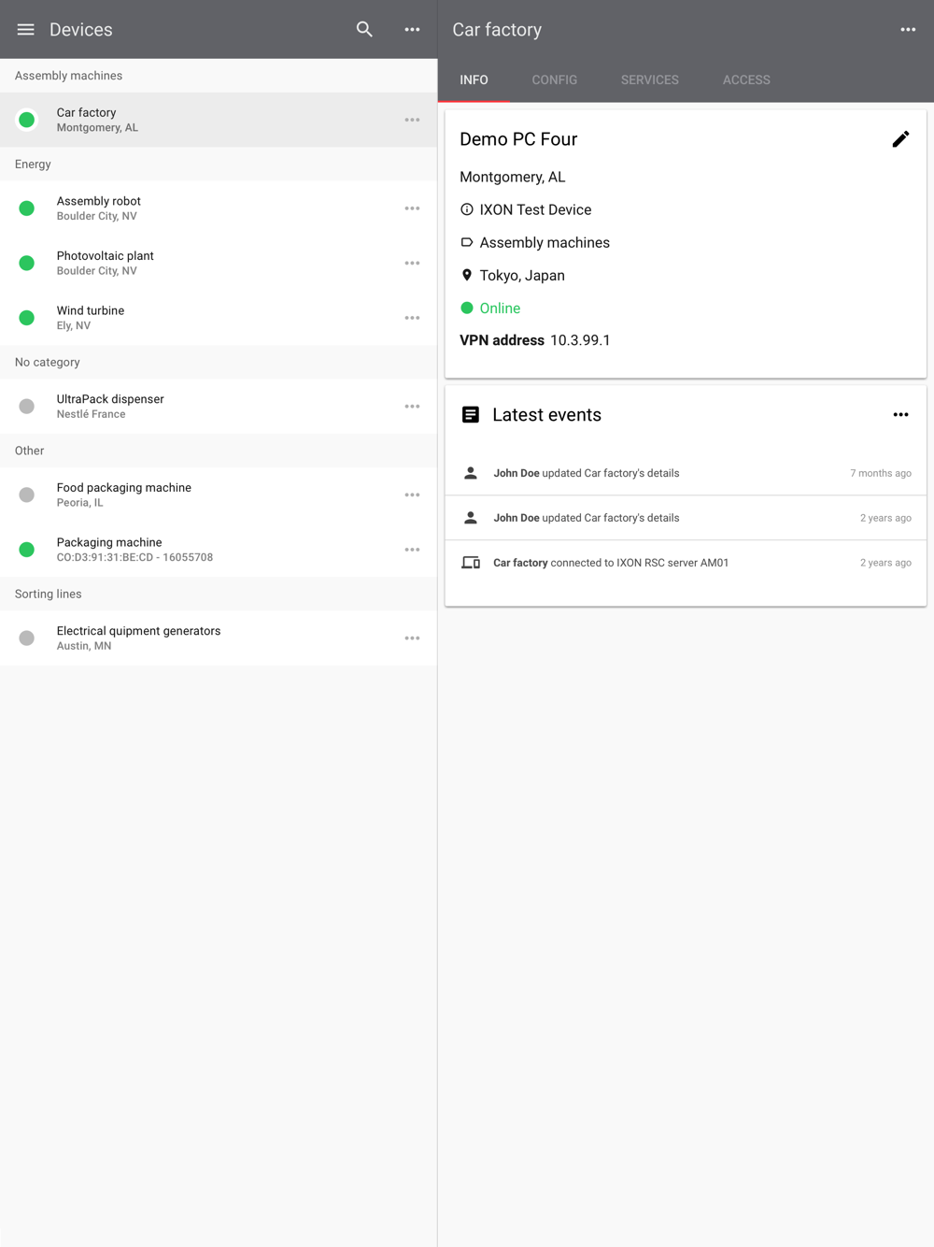
Task: Click options for Electrical quipment generators
Action: [x=412, y=638]
